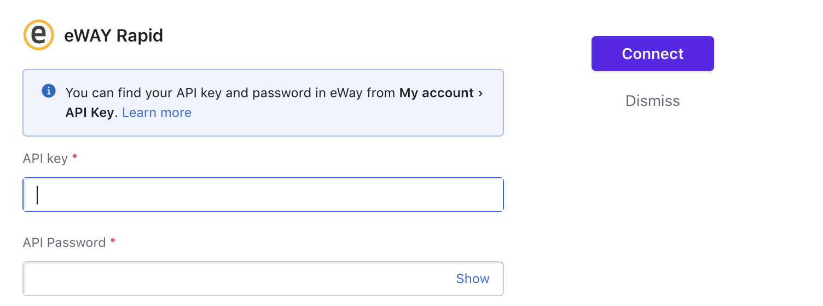Click the info banner sentence about eWay
Screen dimensions: 823x306
(x=274, y=103)
